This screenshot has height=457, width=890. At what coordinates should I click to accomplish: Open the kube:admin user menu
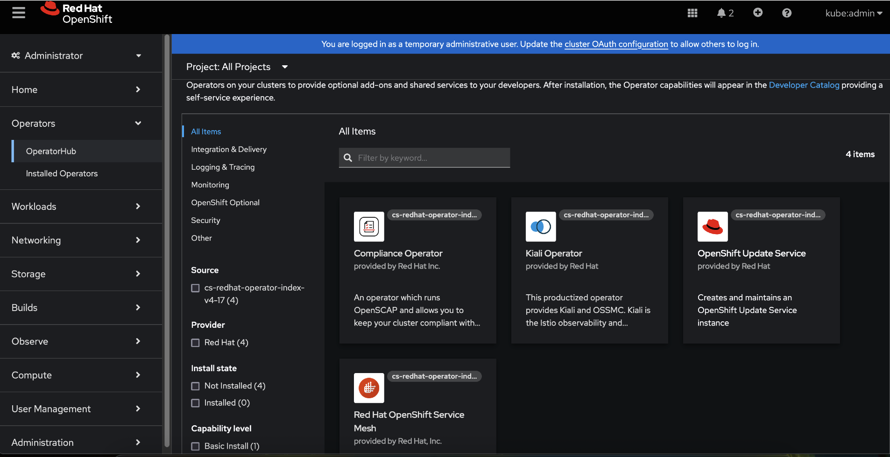tap(853, 13)
